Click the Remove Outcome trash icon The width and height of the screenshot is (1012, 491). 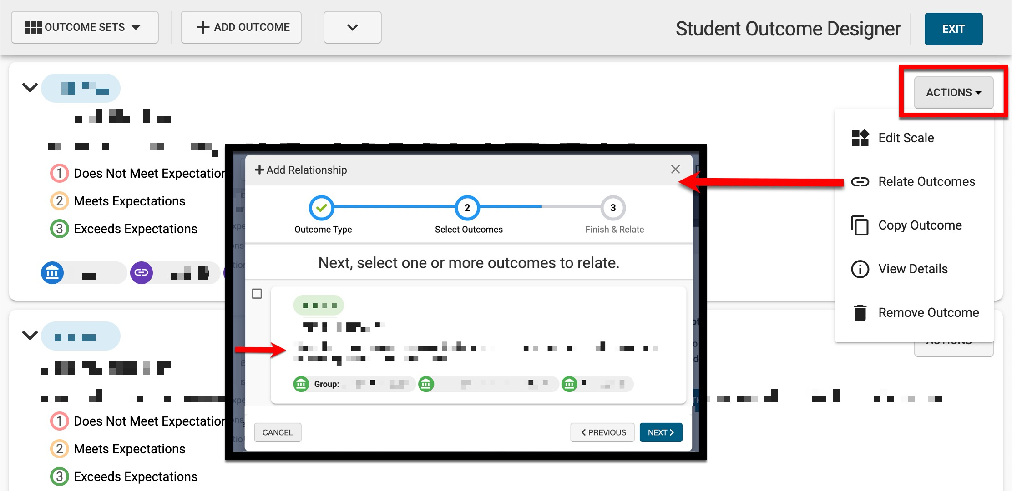pyautogui.click(x=860, y=313)
